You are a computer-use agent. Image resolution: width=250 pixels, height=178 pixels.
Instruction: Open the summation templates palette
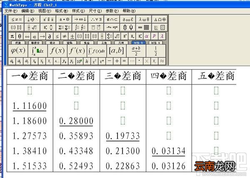click(64, 27)
